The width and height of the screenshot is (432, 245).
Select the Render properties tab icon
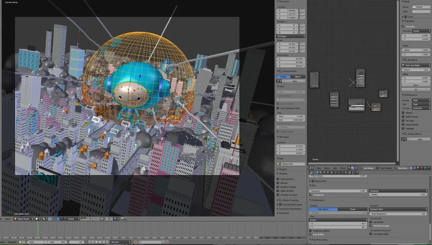pos(317,173)
